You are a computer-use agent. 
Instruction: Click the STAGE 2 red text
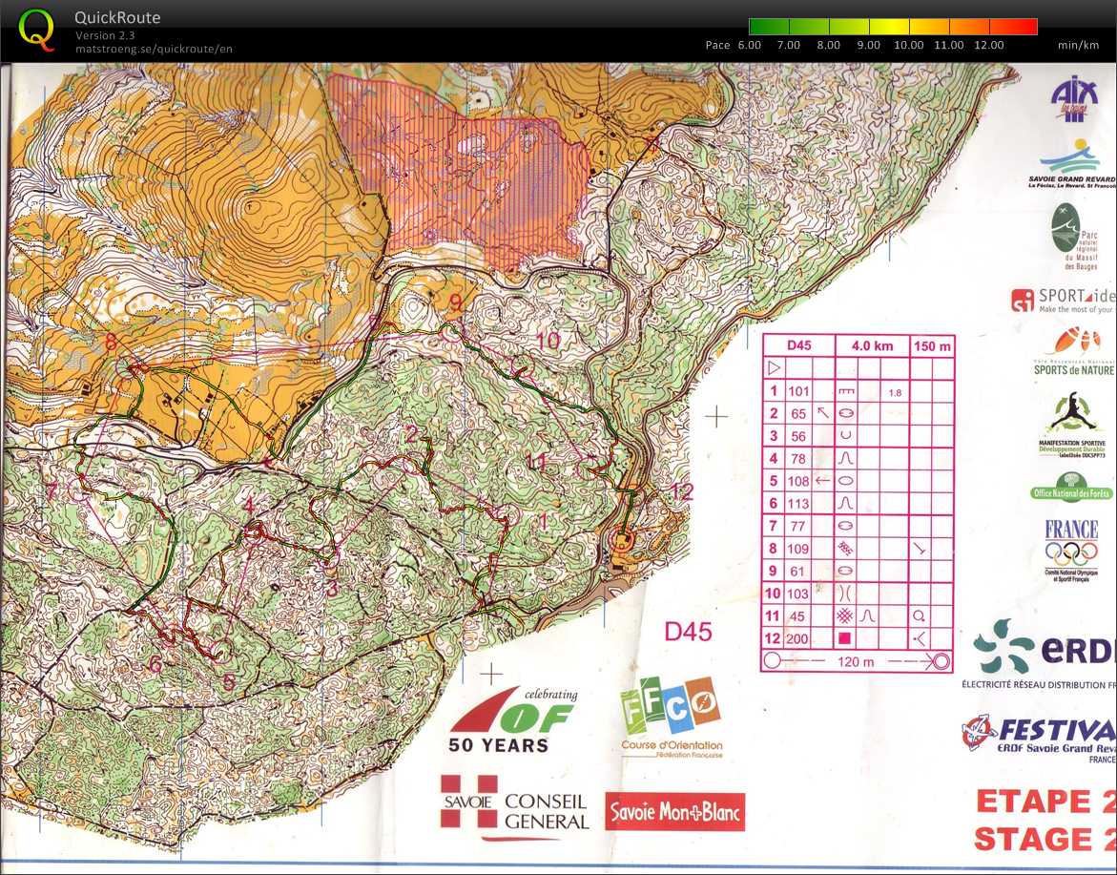pyautogui.click(x=1045, y=839)
